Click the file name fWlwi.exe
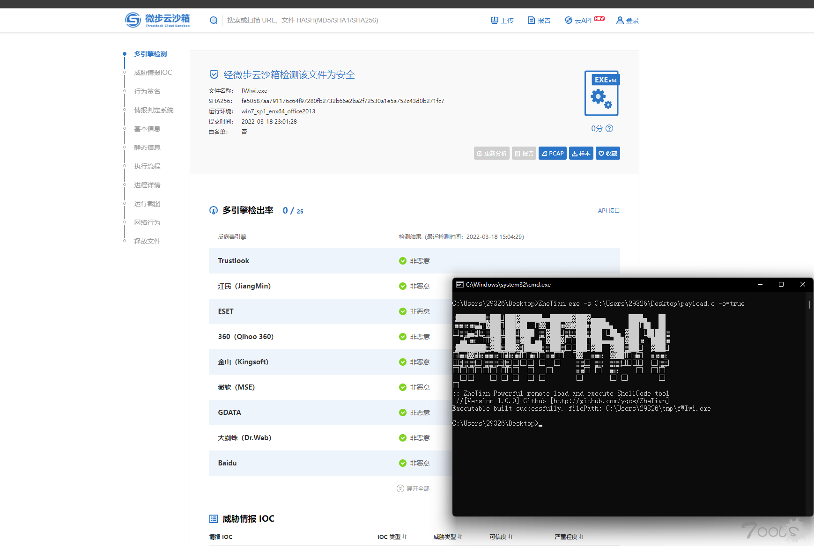Image resolution: width=814 pixels, height=546 pixels. tap(254, 91)
